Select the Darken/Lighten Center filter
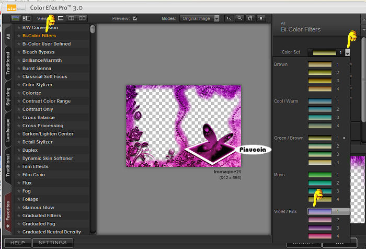 click(x=48, y=134)
